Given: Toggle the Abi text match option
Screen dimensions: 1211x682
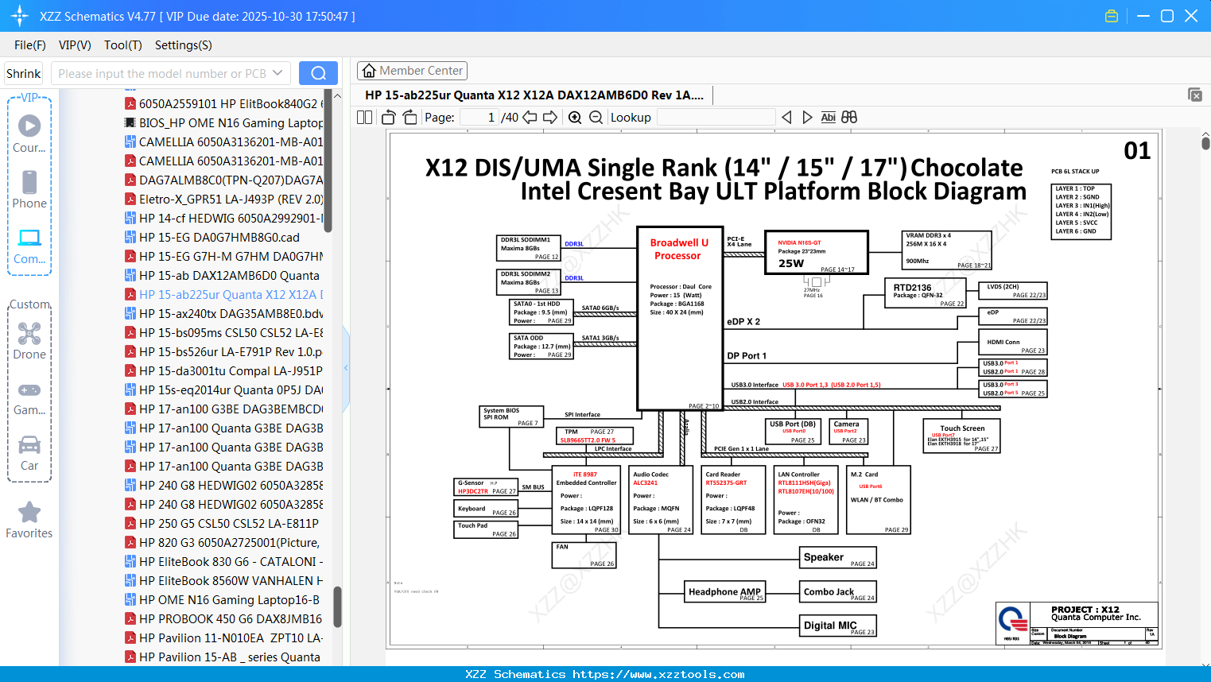Looking at the screenshot, I should pyautogui.click(x=828, y=118).
